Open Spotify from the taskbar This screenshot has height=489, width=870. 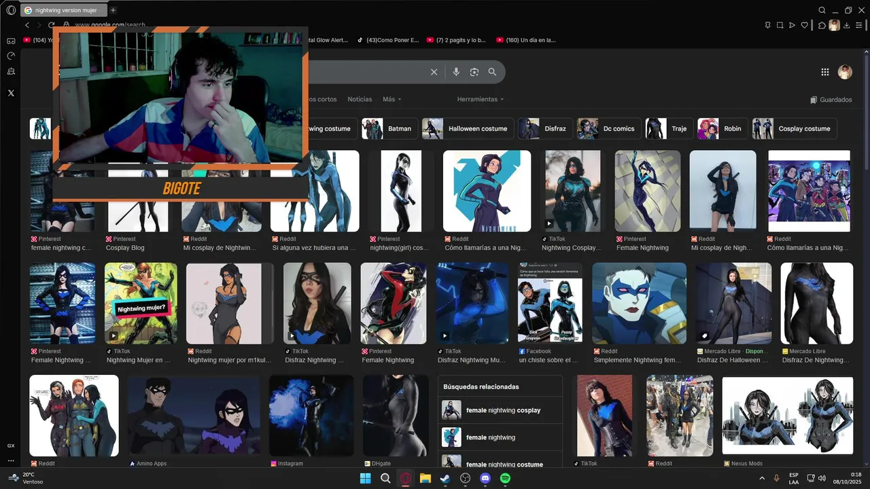click(505, 478)
